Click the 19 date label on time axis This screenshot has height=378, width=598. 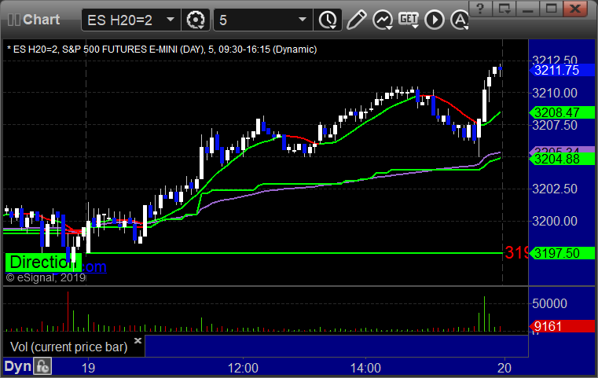(x=88, y=368)
